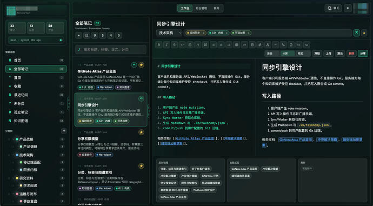Viewport: 373px width, 206px height.
Task: Go to 首页 in sidebar
Action: click(x=36, y=60)
